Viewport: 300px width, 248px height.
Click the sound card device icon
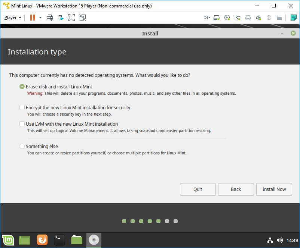tap(258, 18)
